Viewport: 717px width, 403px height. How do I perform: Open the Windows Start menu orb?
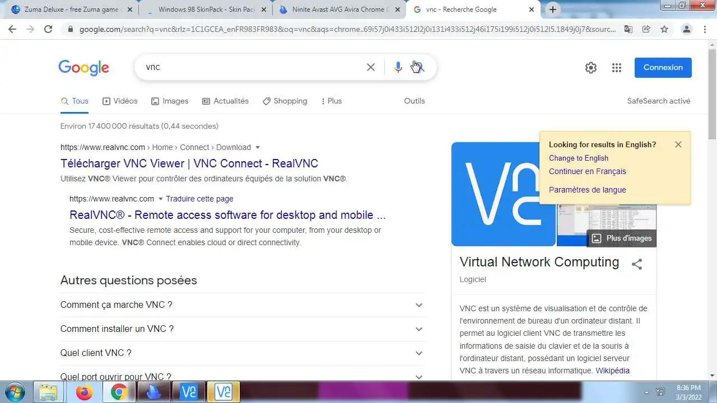coord(15,391)
